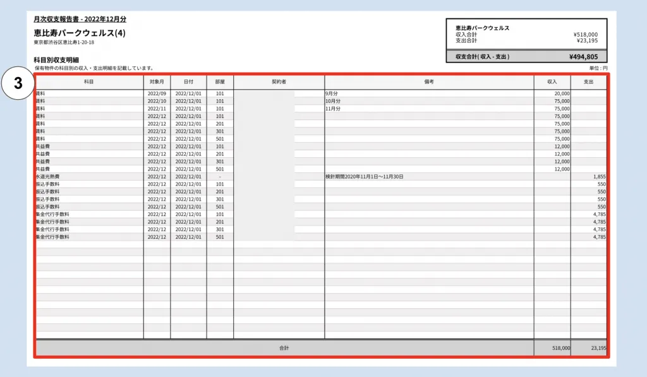Click the 2022/10 target month cell
The height and width of the screenshot is (377, 647).
157,101
